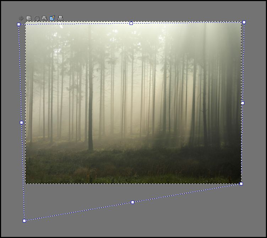Click the center of the forest photo

133,103
